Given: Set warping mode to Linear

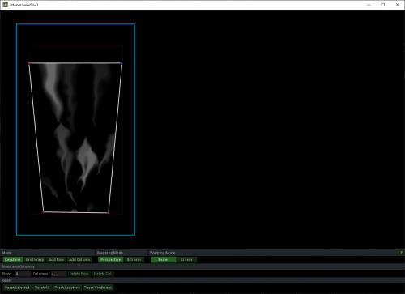Looking at the screenshot, I should 187,260.
